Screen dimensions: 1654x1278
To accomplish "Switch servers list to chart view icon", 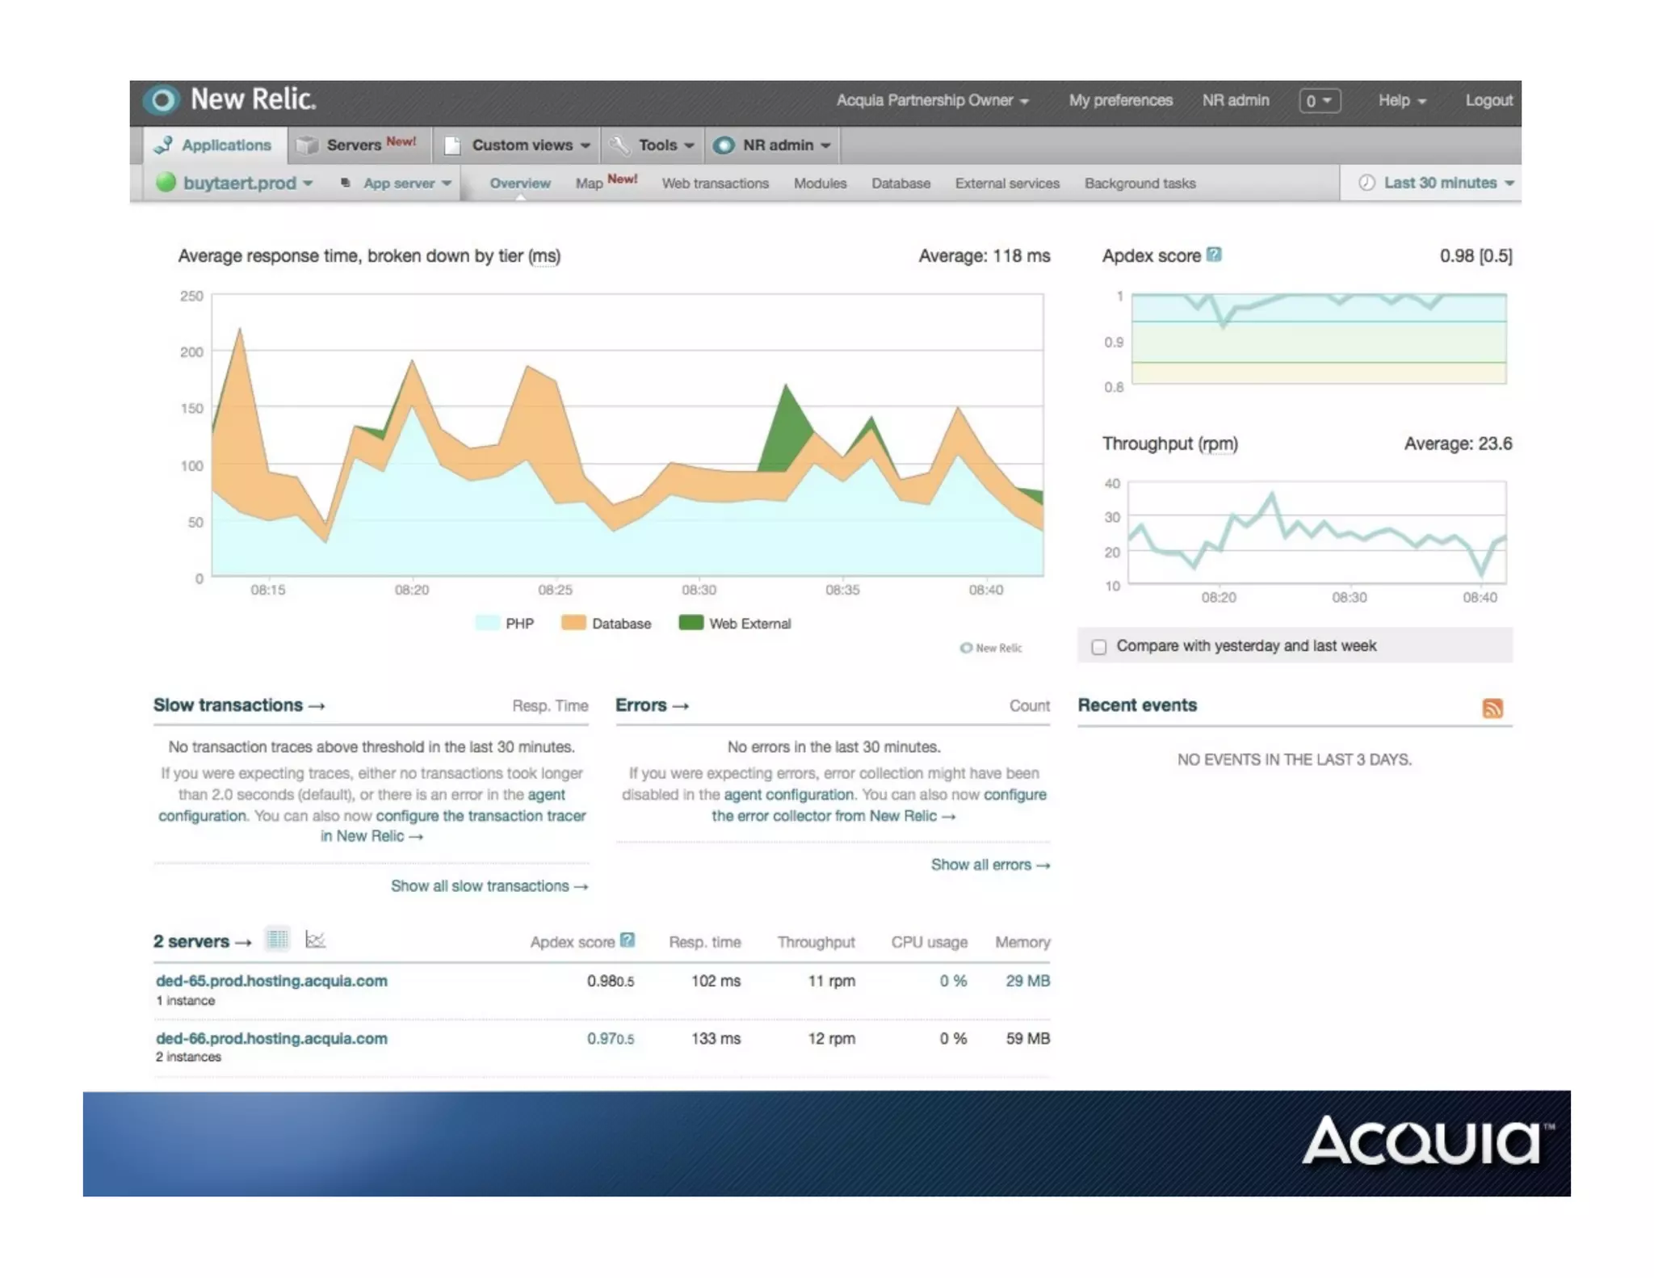I will 315,940.
